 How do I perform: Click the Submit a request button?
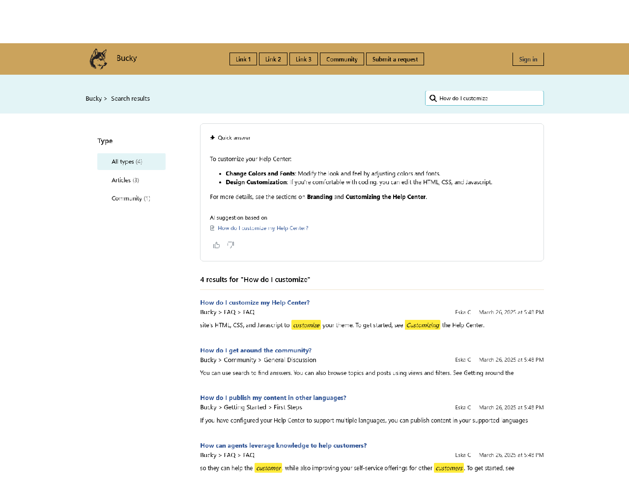coord(395,59)
